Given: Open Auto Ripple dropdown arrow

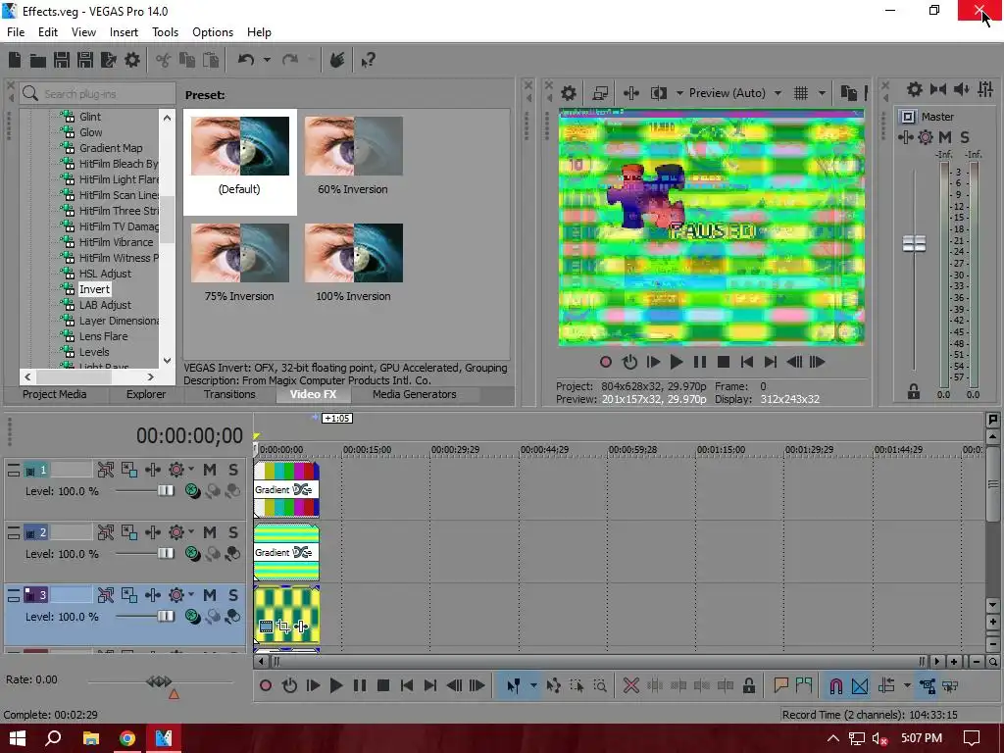Looking at the screenshot, I should click(x=907, y=685).
